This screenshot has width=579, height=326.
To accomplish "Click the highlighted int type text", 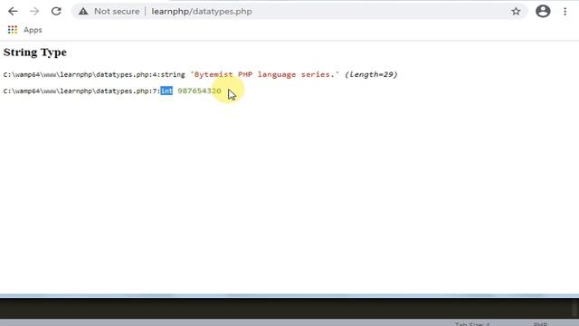I will [x=166, y=91].
